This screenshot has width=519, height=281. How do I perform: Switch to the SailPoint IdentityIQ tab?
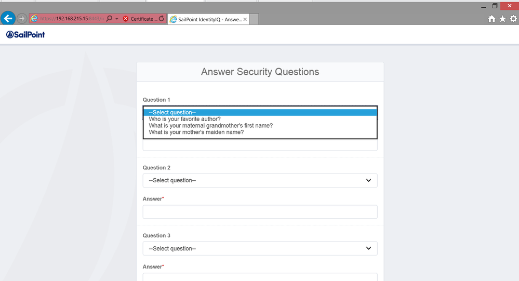(x=206, y=19)
